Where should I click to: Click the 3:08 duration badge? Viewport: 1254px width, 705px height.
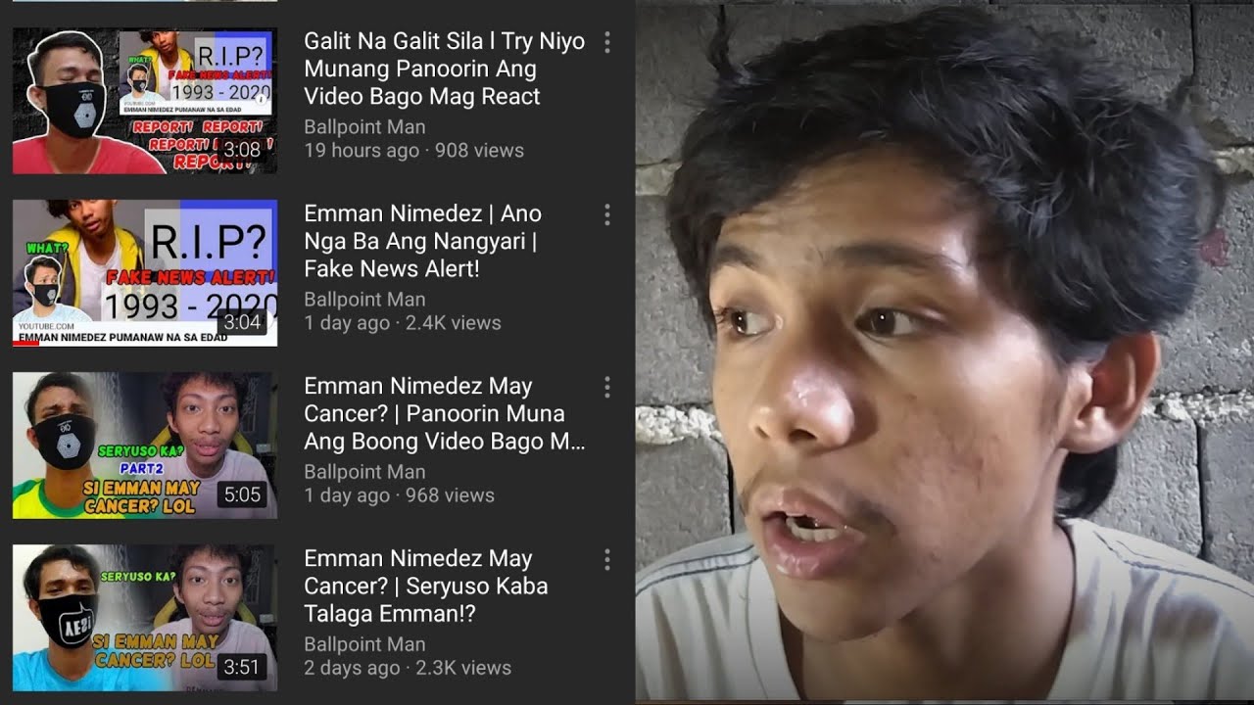point(242,150)
